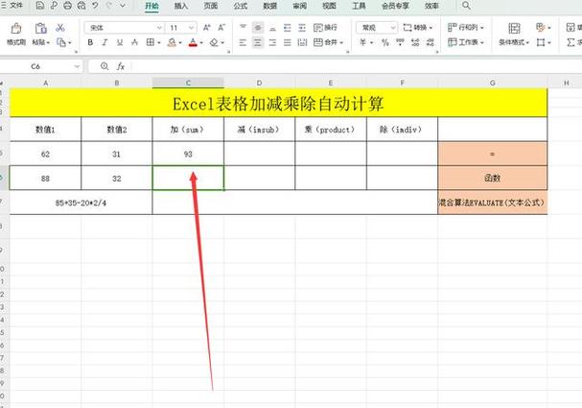Click the Paste (粘贴) clipboard icon

click(x=40, y=29)
